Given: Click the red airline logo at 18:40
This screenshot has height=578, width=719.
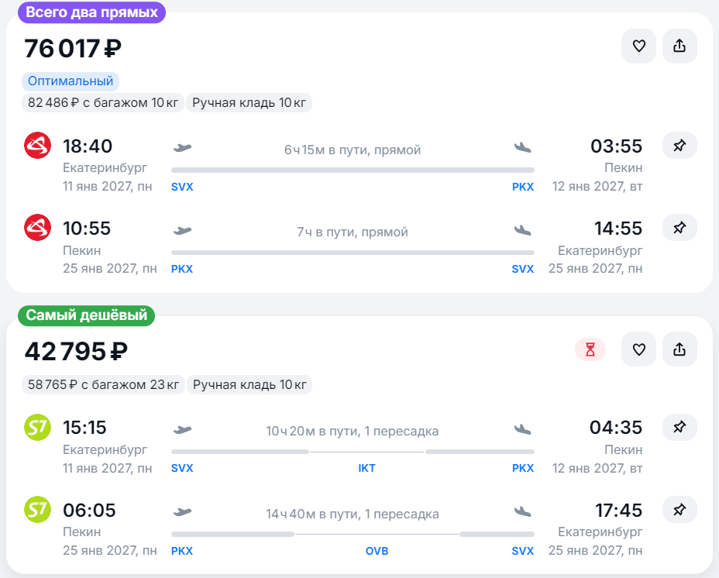Looking at the screenshot, I should 38,146.
